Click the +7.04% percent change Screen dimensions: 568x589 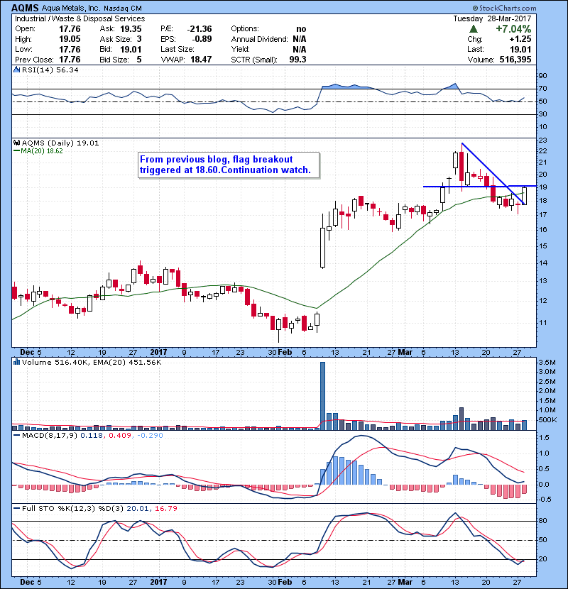click(513, 29)
